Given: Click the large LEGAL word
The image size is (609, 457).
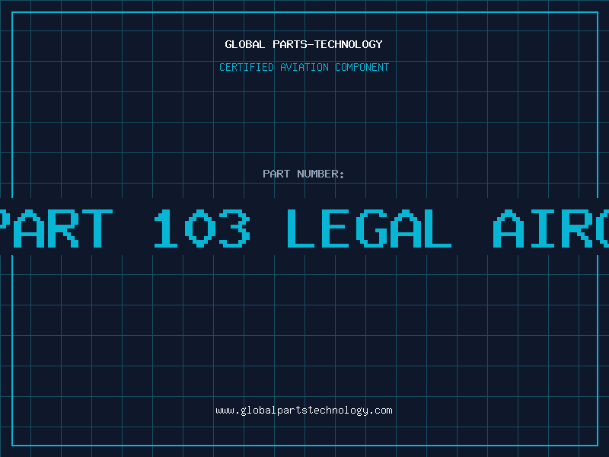Looking at the screenshot, I should (x=369, y=228).
